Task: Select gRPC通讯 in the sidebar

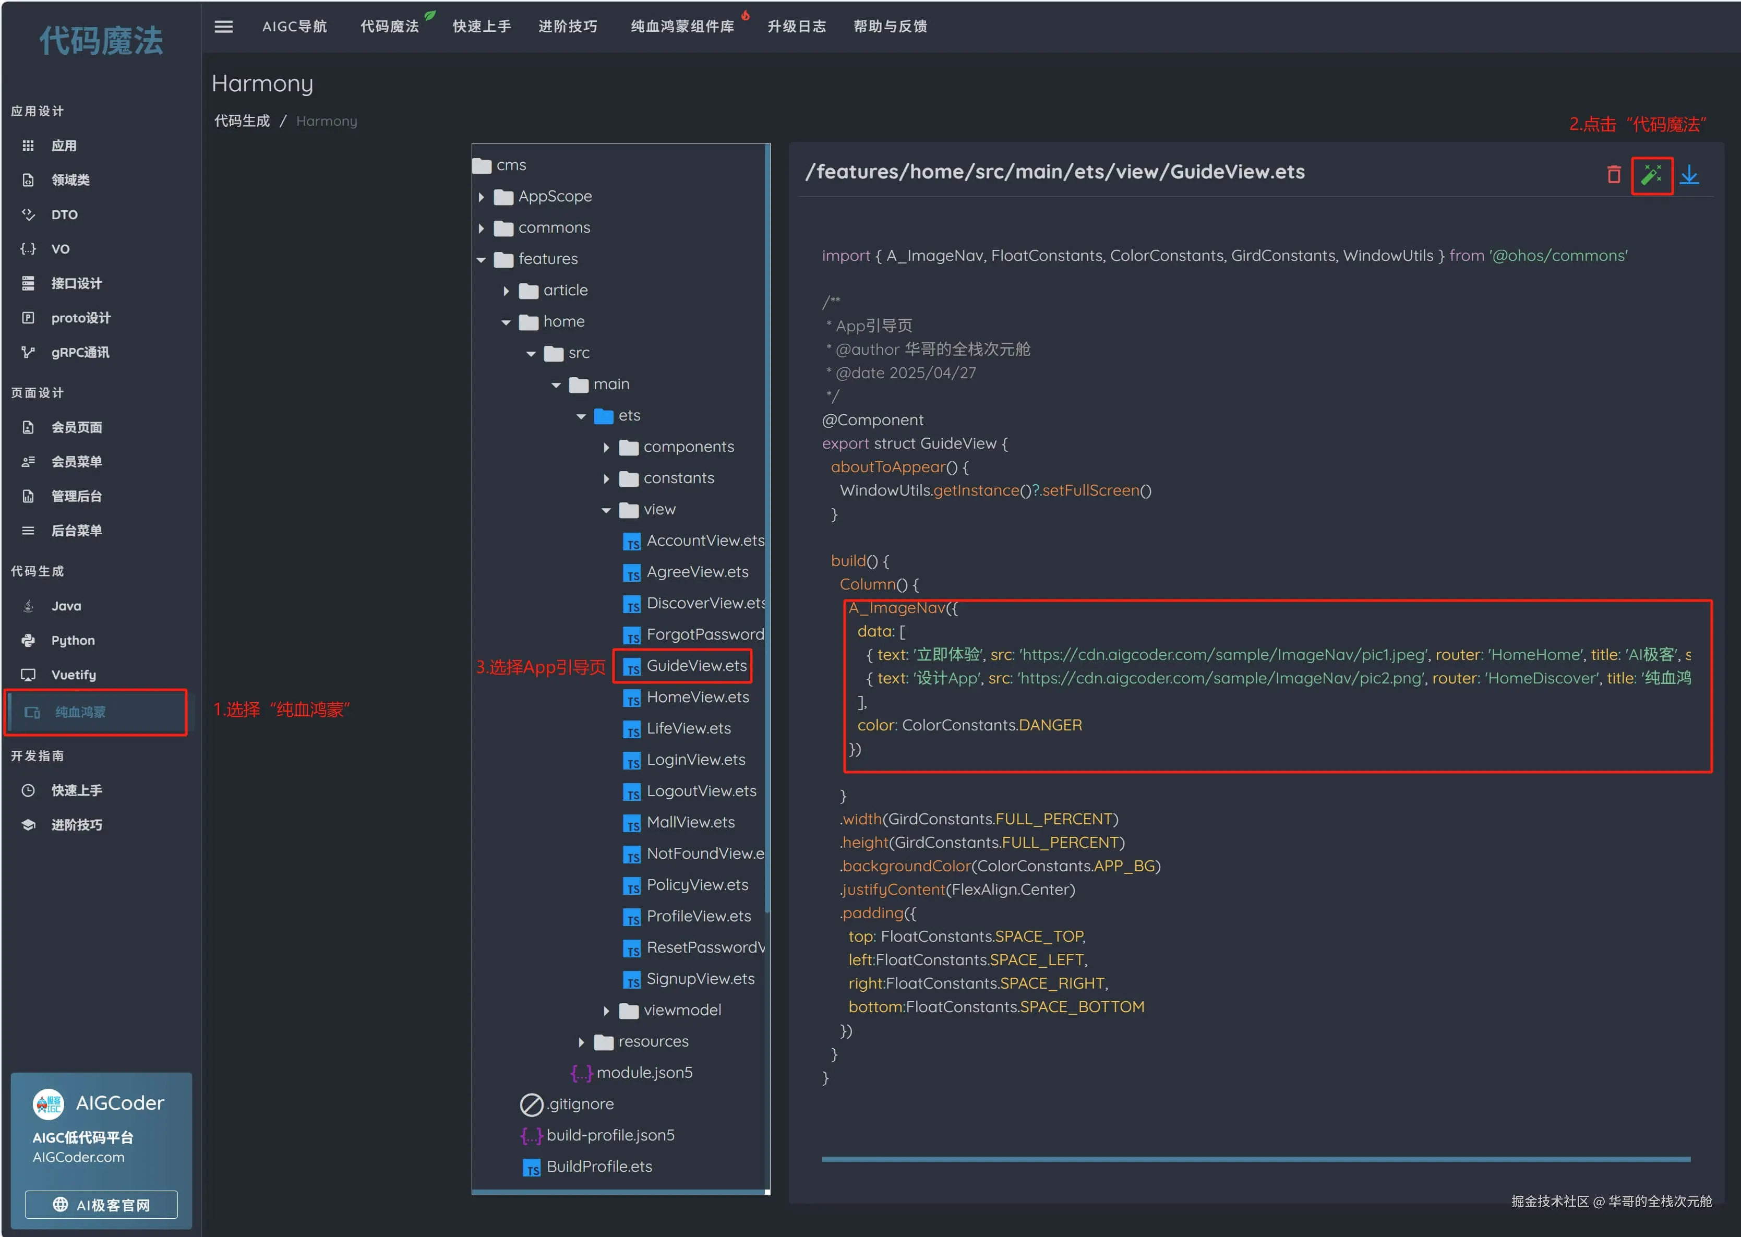Action: click(x=79, y=352)
